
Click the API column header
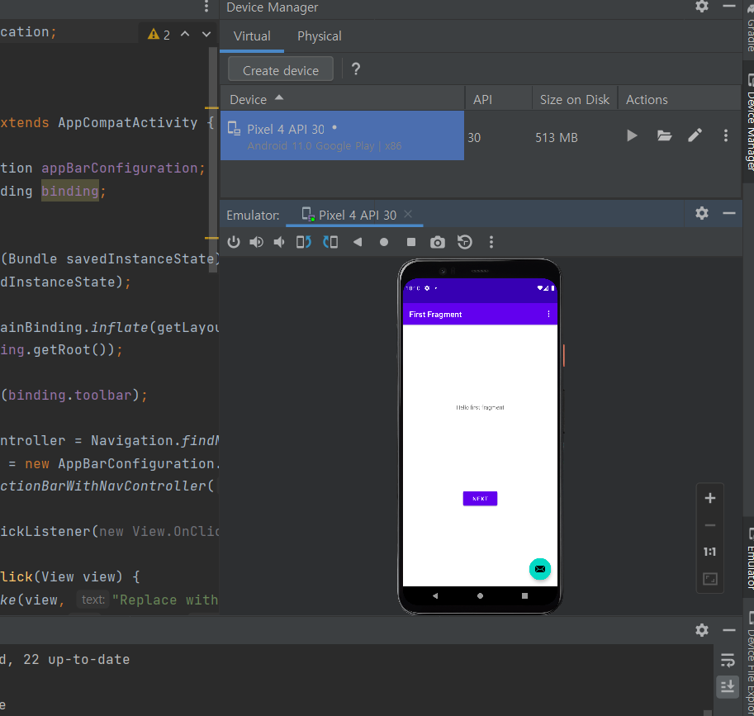499,99
